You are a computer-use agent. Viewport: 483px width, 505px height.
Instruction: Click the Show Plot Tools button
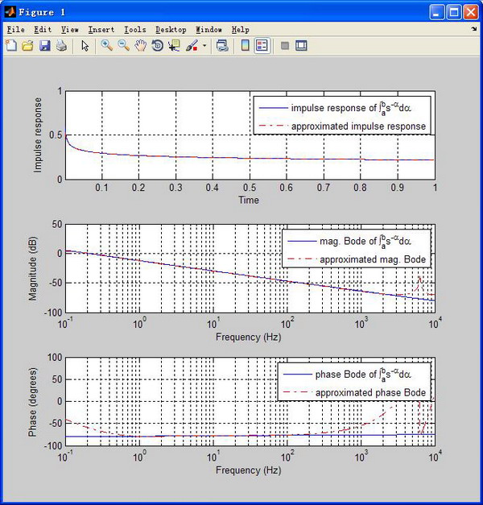point(301,45)
